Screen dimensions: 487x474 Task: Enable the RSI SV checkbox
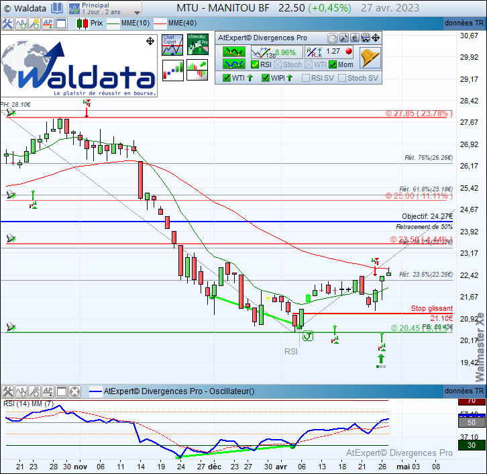pos(306,78)
